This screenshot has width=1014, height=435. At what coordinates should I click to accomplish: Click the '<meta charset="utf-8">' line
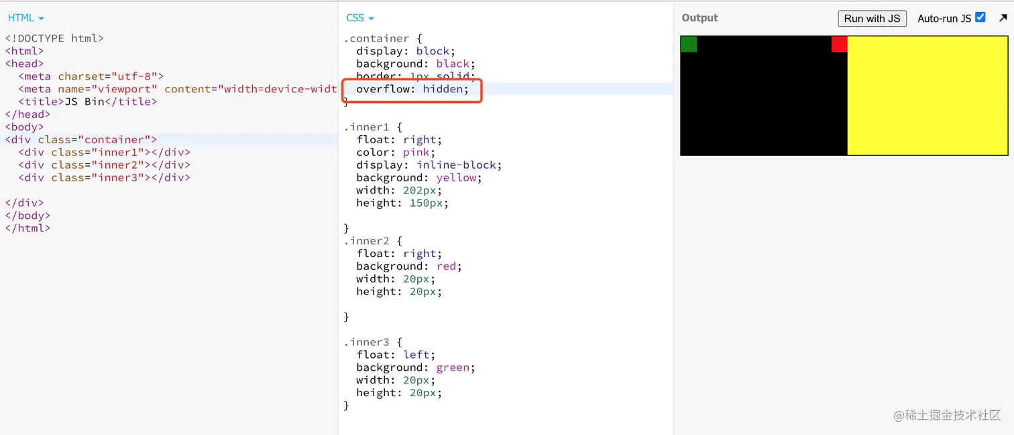coord(91,76)
